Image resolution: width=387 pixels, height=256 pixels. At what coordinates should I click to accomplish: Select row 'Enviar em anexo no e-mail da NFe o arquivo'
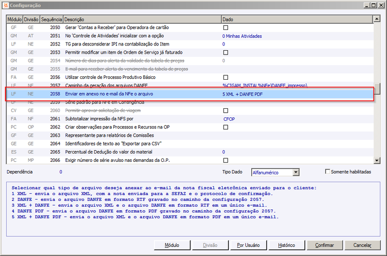[190, 94]
